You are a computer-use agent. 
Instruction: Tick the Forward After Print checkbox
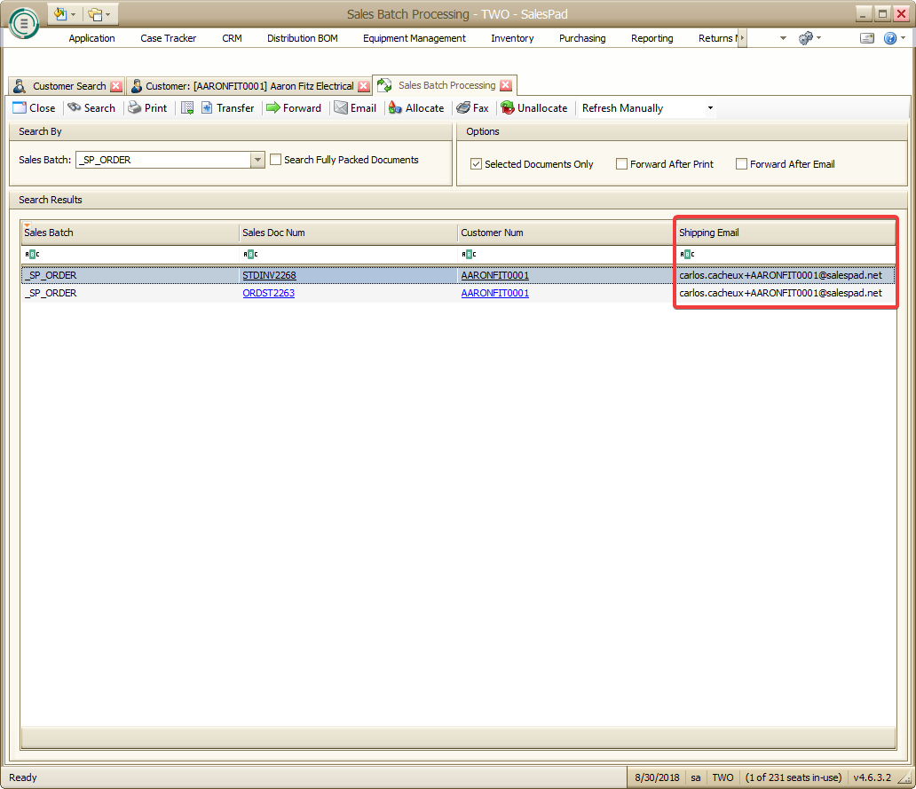(622, 164)
